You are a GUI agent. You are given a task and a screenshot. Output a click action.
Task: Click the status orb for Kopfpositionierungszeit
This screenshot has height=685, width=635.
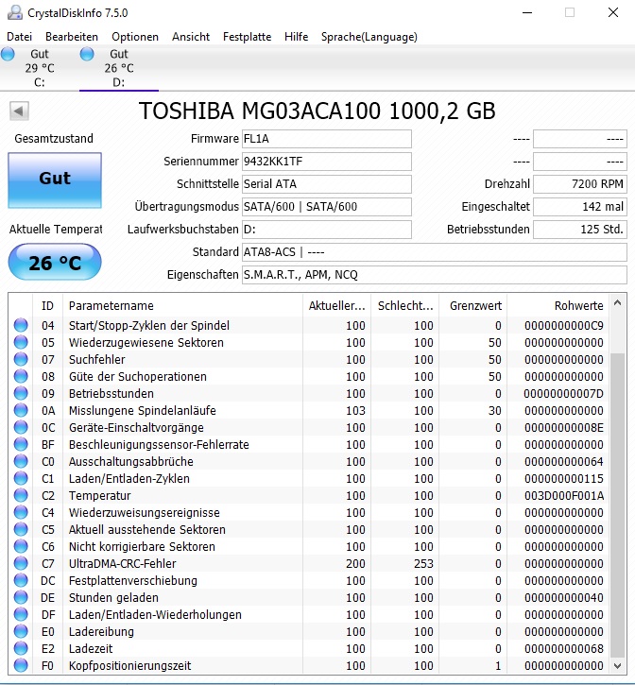click(x=21, y=666)
